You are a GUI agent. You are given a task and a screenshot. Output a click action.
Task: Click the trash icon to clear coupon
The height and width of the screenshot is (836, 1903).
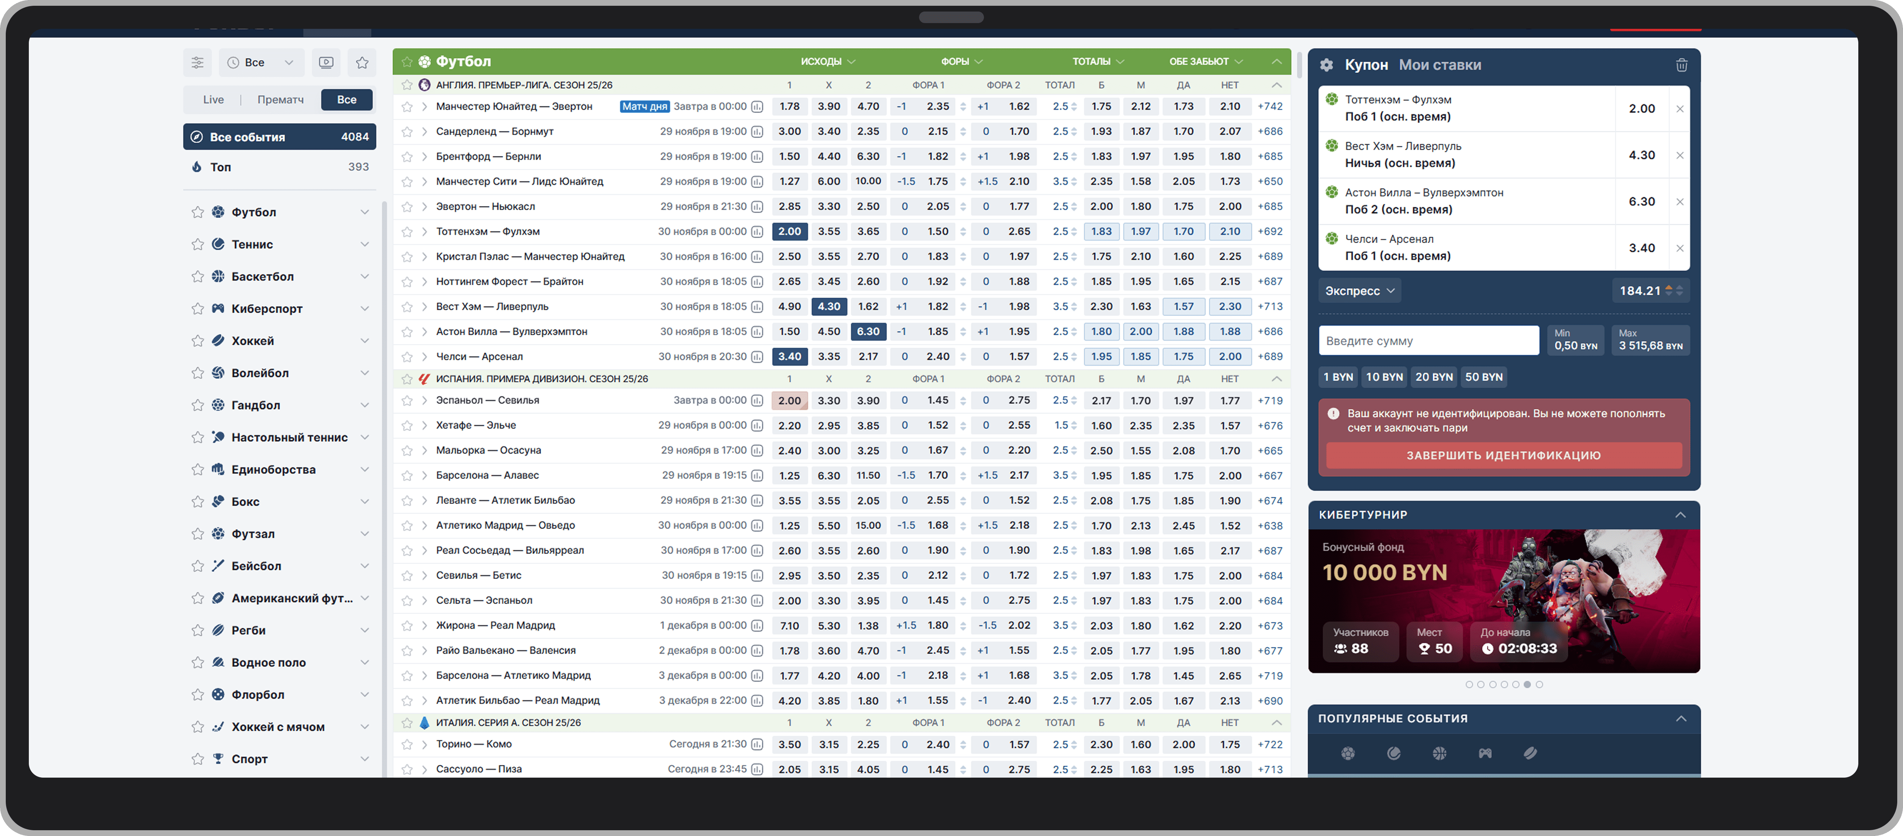tap(1681, 65)
